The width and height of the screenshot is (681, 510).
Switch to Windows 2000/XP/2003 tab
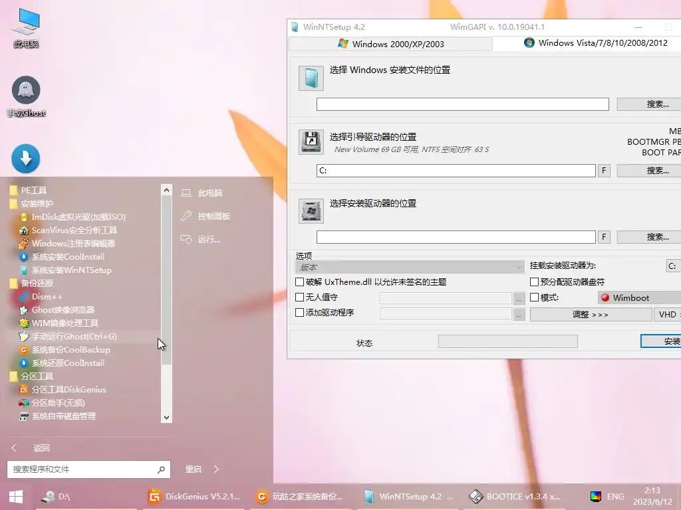390,44
